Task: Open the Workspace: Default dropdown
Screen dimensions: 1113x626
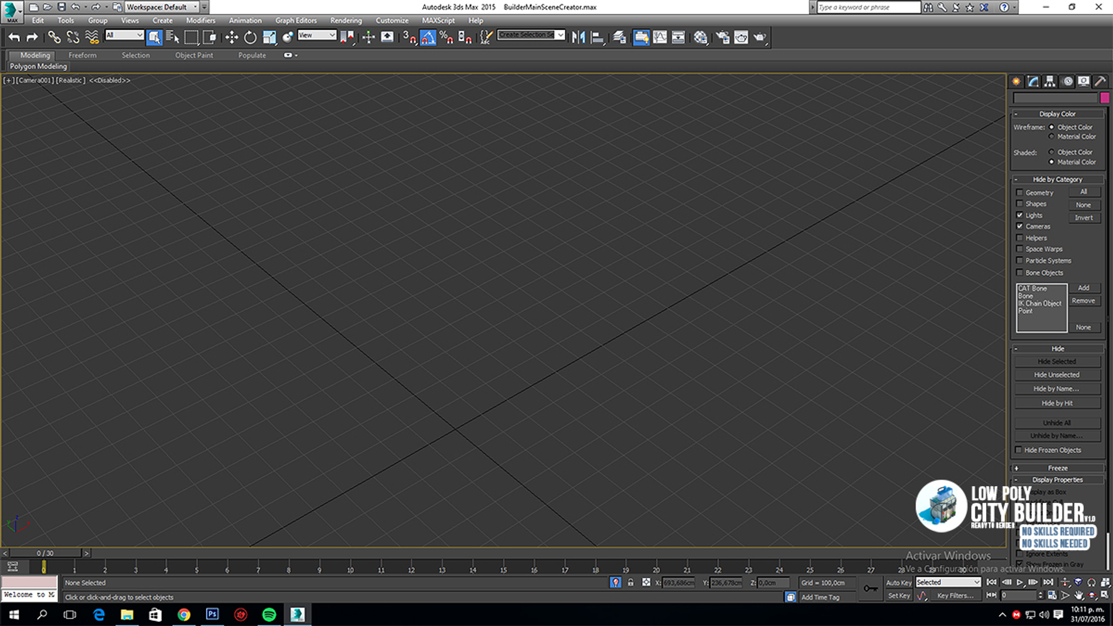Action: tap(161, 7)
